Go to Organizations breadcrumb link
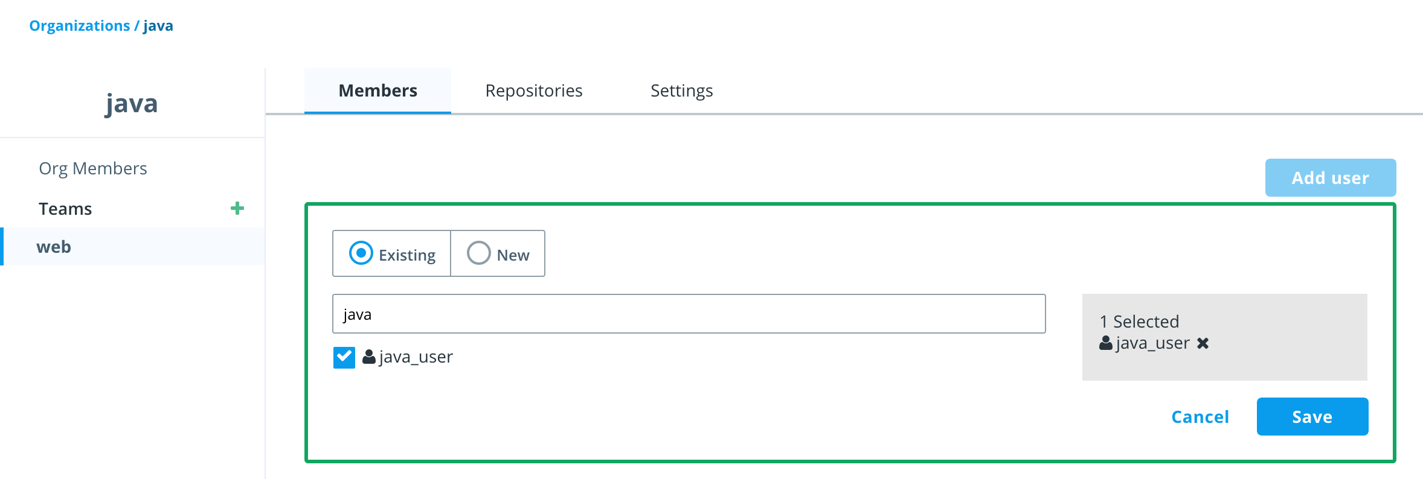1423x479 pixels. 80,26
